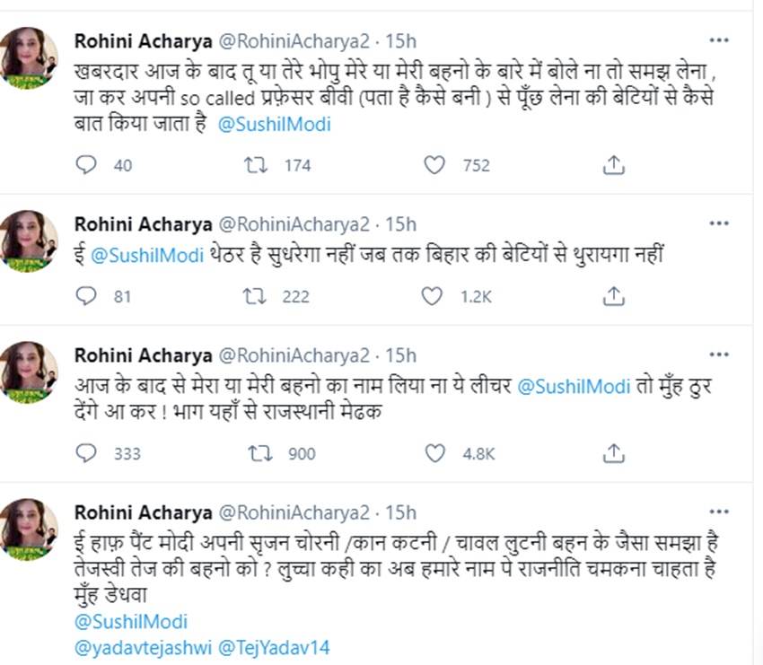Screen dimensions: 763x665
Task: Open more options menu on first tweet
Action: (719, 41)
